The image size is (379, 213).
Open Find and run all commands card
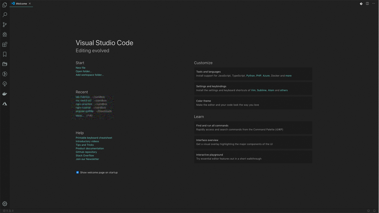point(253,127)
